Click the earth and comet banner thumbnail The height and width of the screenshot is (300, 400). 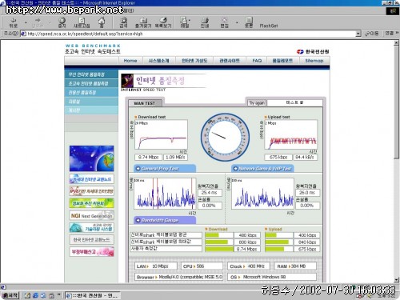point(91,158)
